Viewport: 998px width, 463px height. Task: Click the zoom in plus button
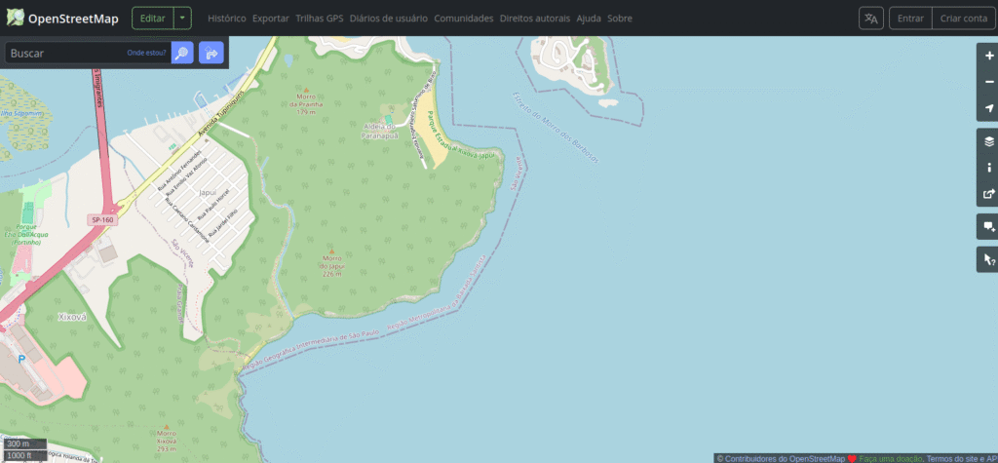point(988,57)
